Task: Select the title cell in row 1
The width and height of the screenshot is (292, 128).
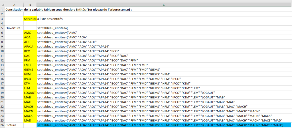Action: [68, 9]
